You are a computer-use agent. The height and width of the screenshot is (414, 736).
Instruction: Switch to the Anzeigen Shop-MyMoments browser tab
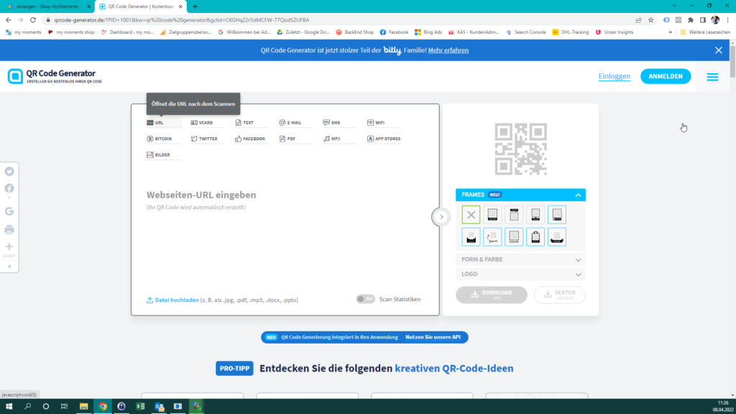tap(47, 6)
